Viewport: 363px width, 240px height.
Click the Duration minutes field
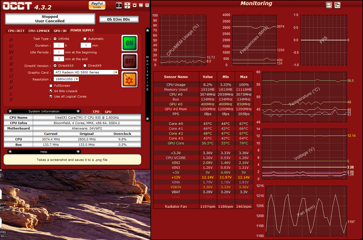[x=86, y=46]
